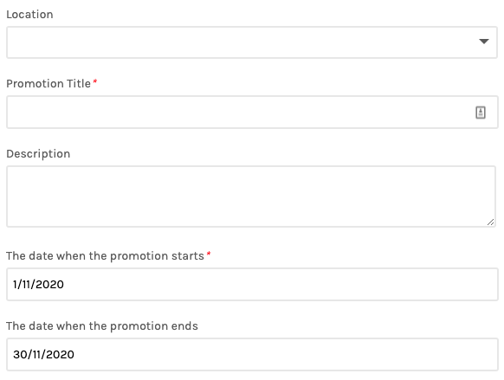Click the red asterisk beside promotion starts

pos(209,254)
